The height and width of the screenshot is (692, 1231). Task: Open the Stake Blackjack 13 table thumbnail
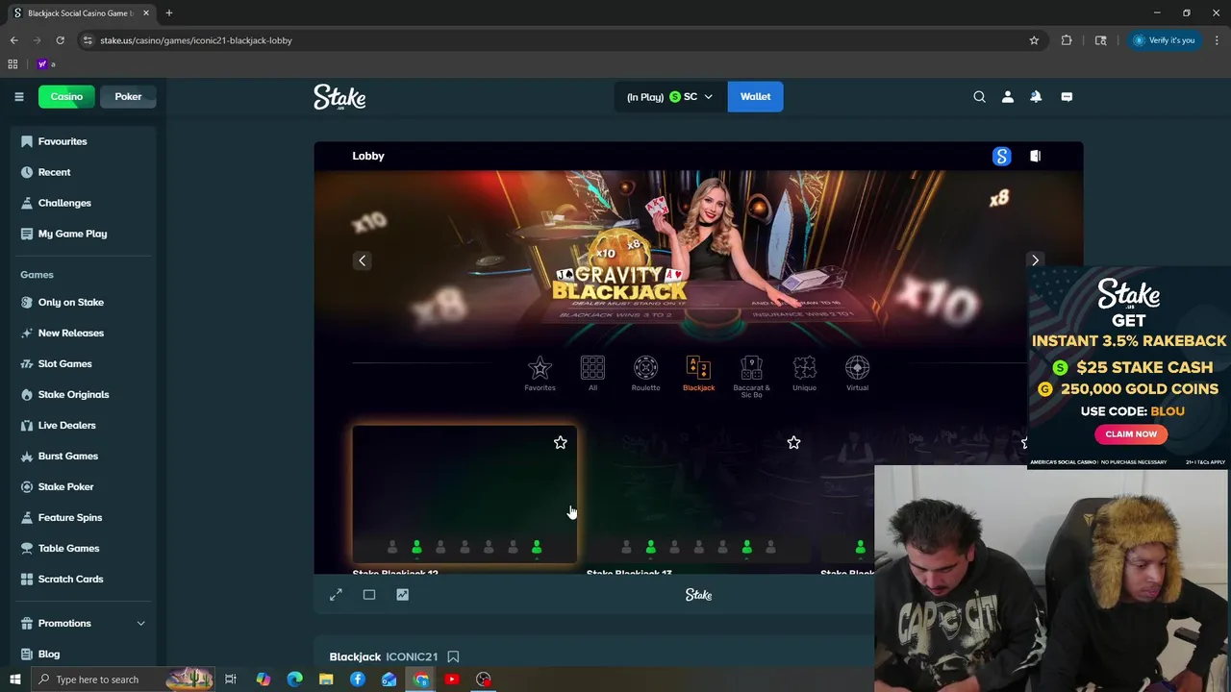[x=698, y=494]
